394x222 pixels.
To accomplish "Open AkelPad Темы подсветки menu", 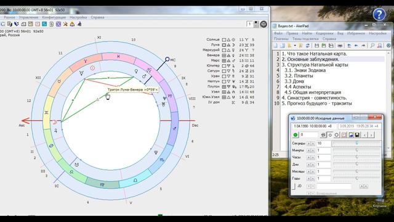I will coord(306,39).
